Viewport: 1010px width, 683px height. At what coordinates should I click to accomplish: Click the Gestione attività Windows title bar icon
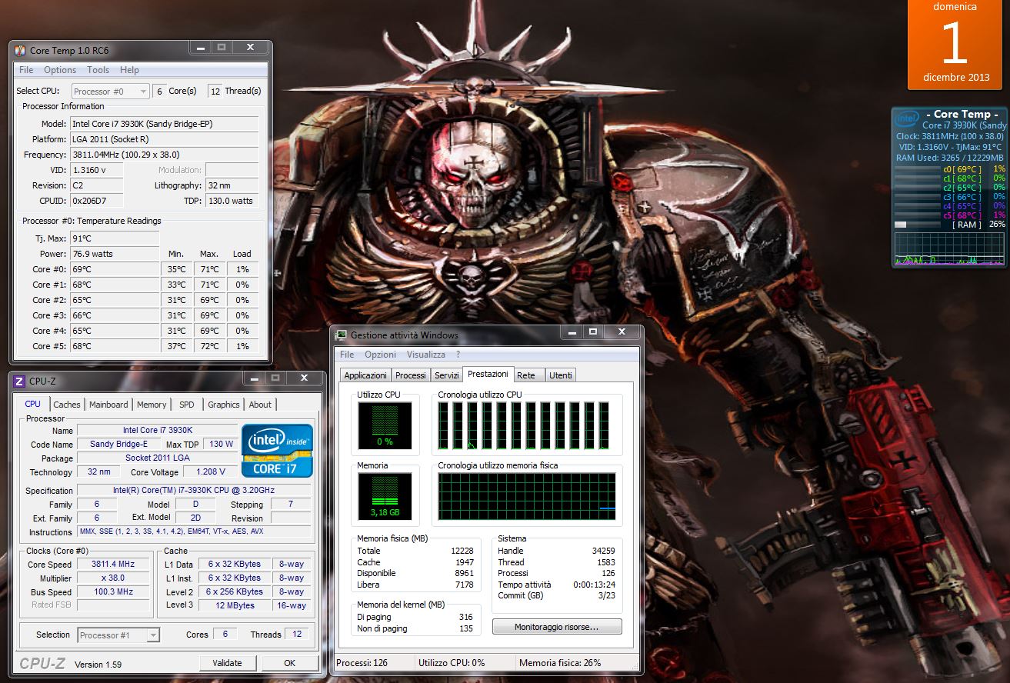pos(340,335)
